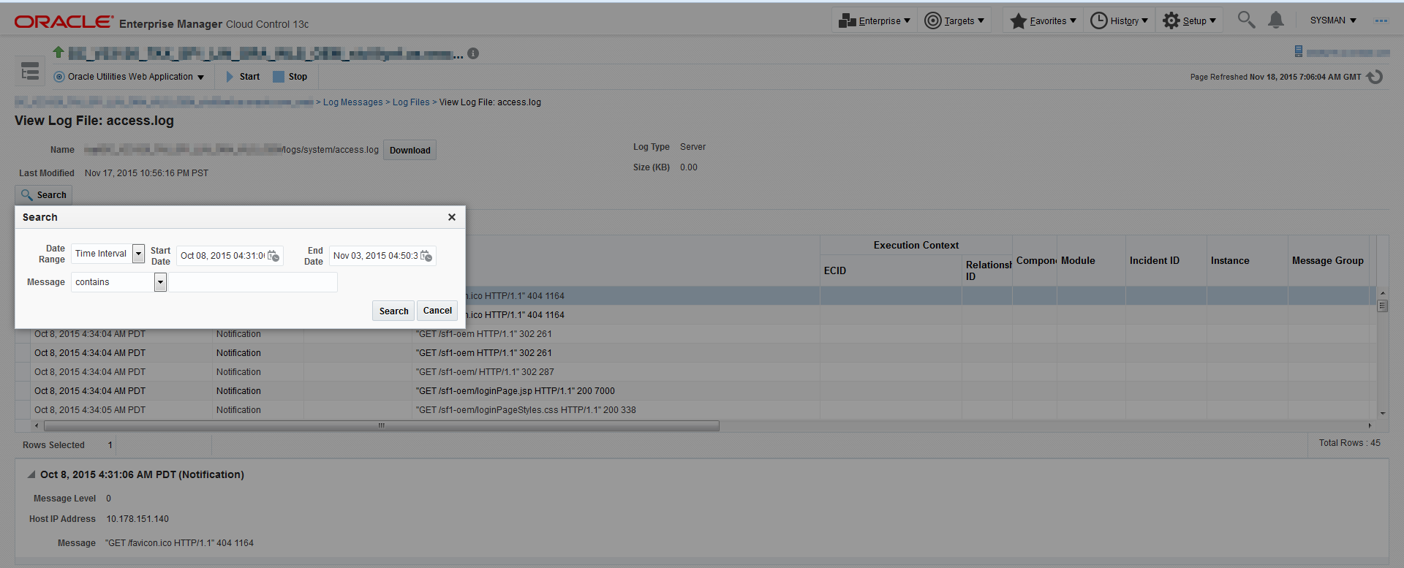The height and width of the screenshot is (568, 1404).
Task: Click the Message text input field
Action: point(253,282)
